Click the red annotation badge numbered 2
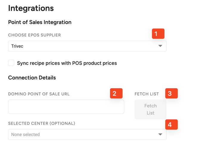Screen dimensions: 205x144 (x=116, y=94)
